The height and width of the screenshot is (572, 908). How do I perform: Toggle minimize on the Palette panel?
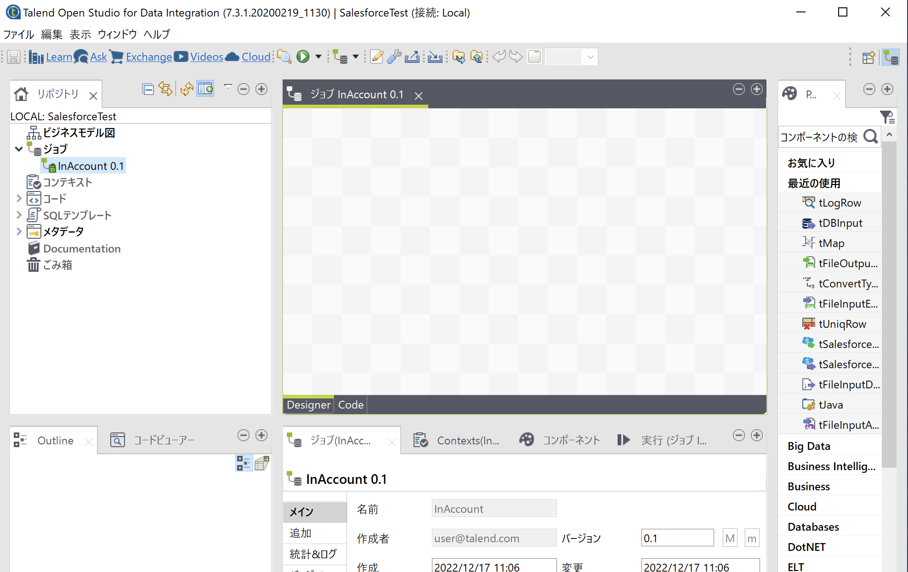[869, 89]
